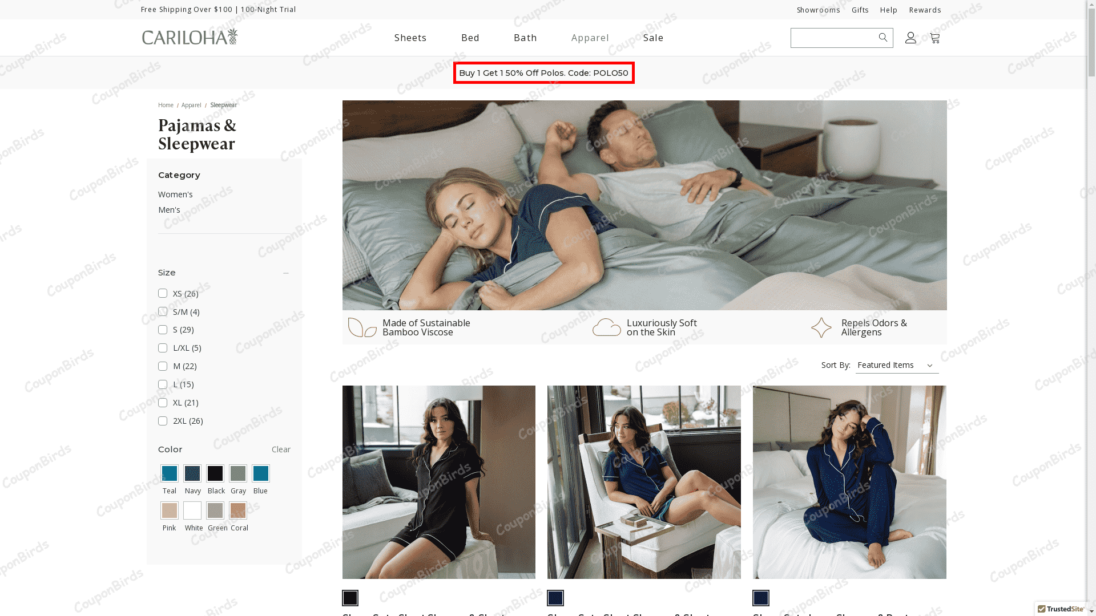Click the Cariloha logo
This screenshot has width=1096, height=616.
(190, 37)
